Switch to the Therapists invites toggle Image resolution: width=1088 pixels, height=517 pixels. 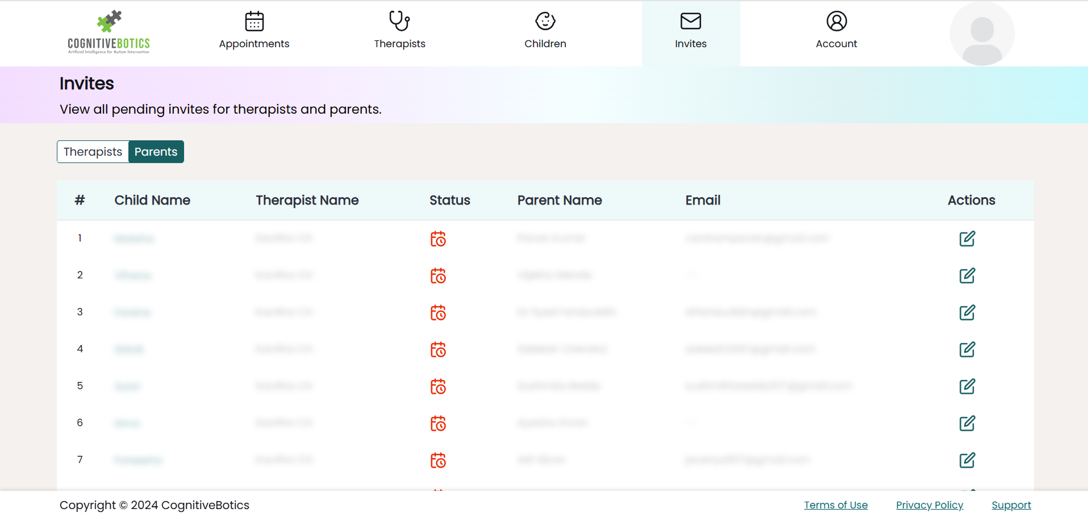pyautogui.click(x=93, y=152)
